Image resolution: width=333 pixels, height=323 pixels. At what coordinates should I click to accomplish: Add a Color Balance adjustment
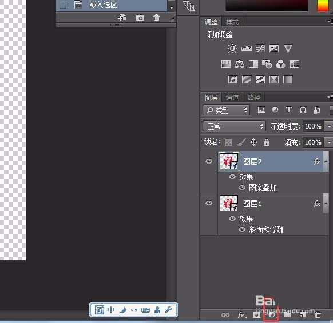click(239, 64)
